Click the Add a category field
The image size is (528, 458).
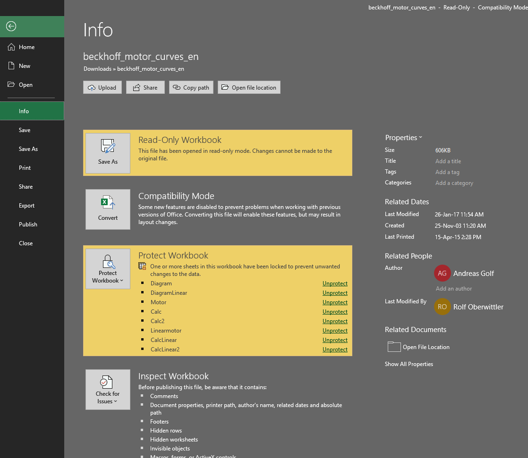click(454, 183)
